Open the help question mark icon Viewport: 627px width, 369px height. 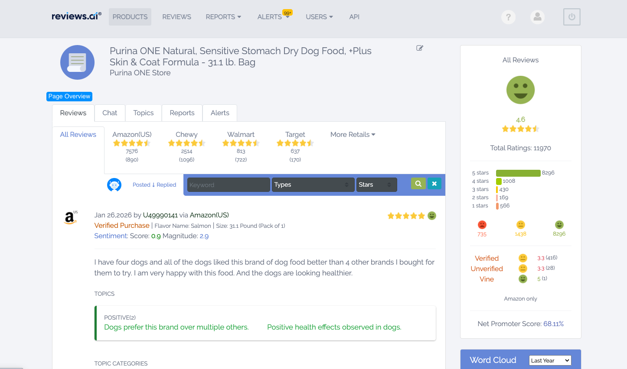pyautogui.click(x=508, y=17)
